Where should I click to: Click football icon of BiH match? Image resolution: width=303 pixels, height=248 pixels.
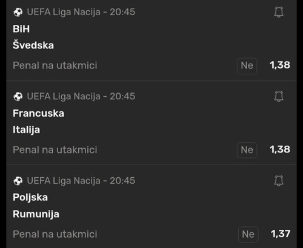pyautogui.click(x=18, y=12)
